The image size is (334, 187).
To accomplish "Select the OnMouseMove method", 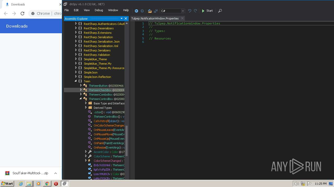I will [103, 134].
